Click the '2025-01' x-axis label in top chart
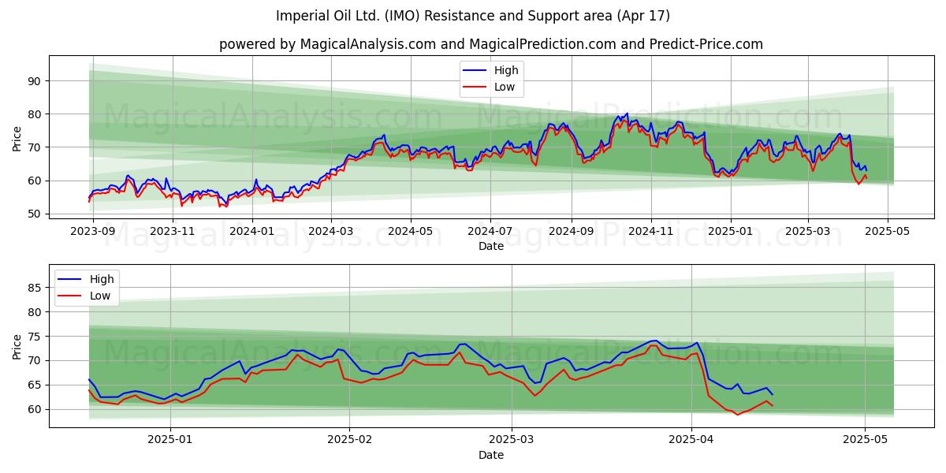 (731, 233)
